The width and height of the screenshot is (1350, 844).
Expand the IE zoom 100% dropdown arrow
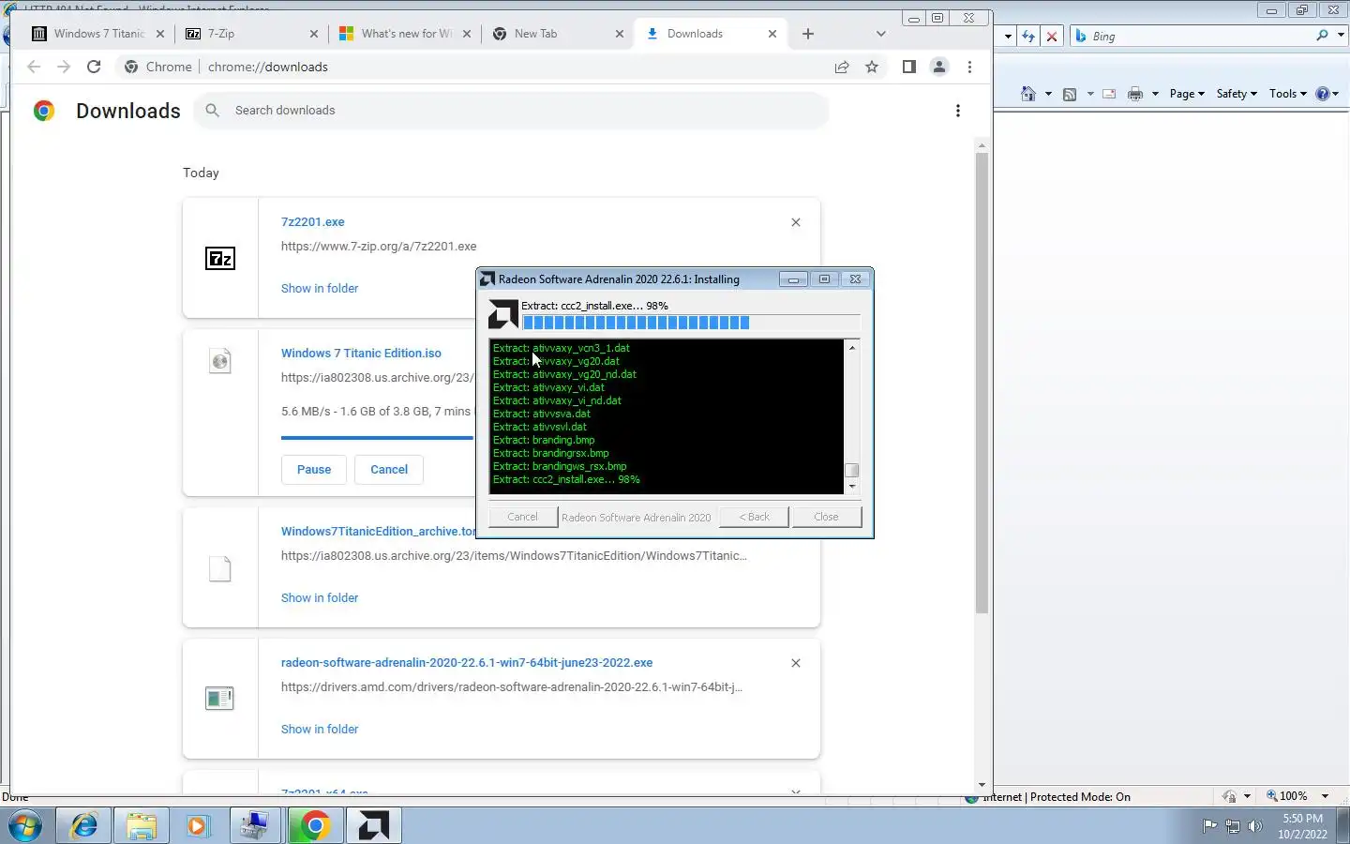click(1325, 796)
